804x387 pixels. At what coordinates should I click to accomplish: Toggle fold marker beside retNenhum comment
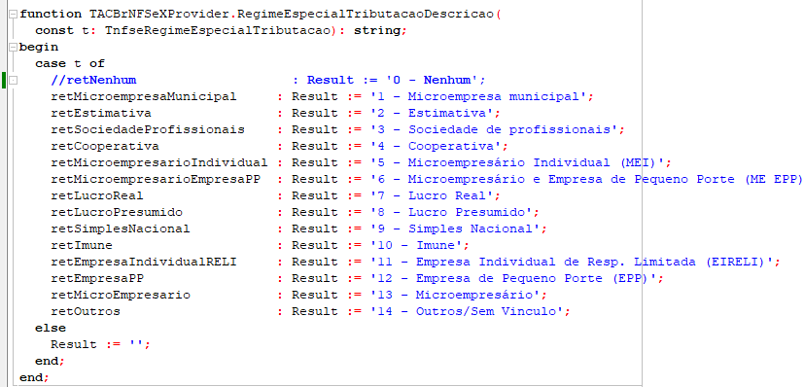13,81
